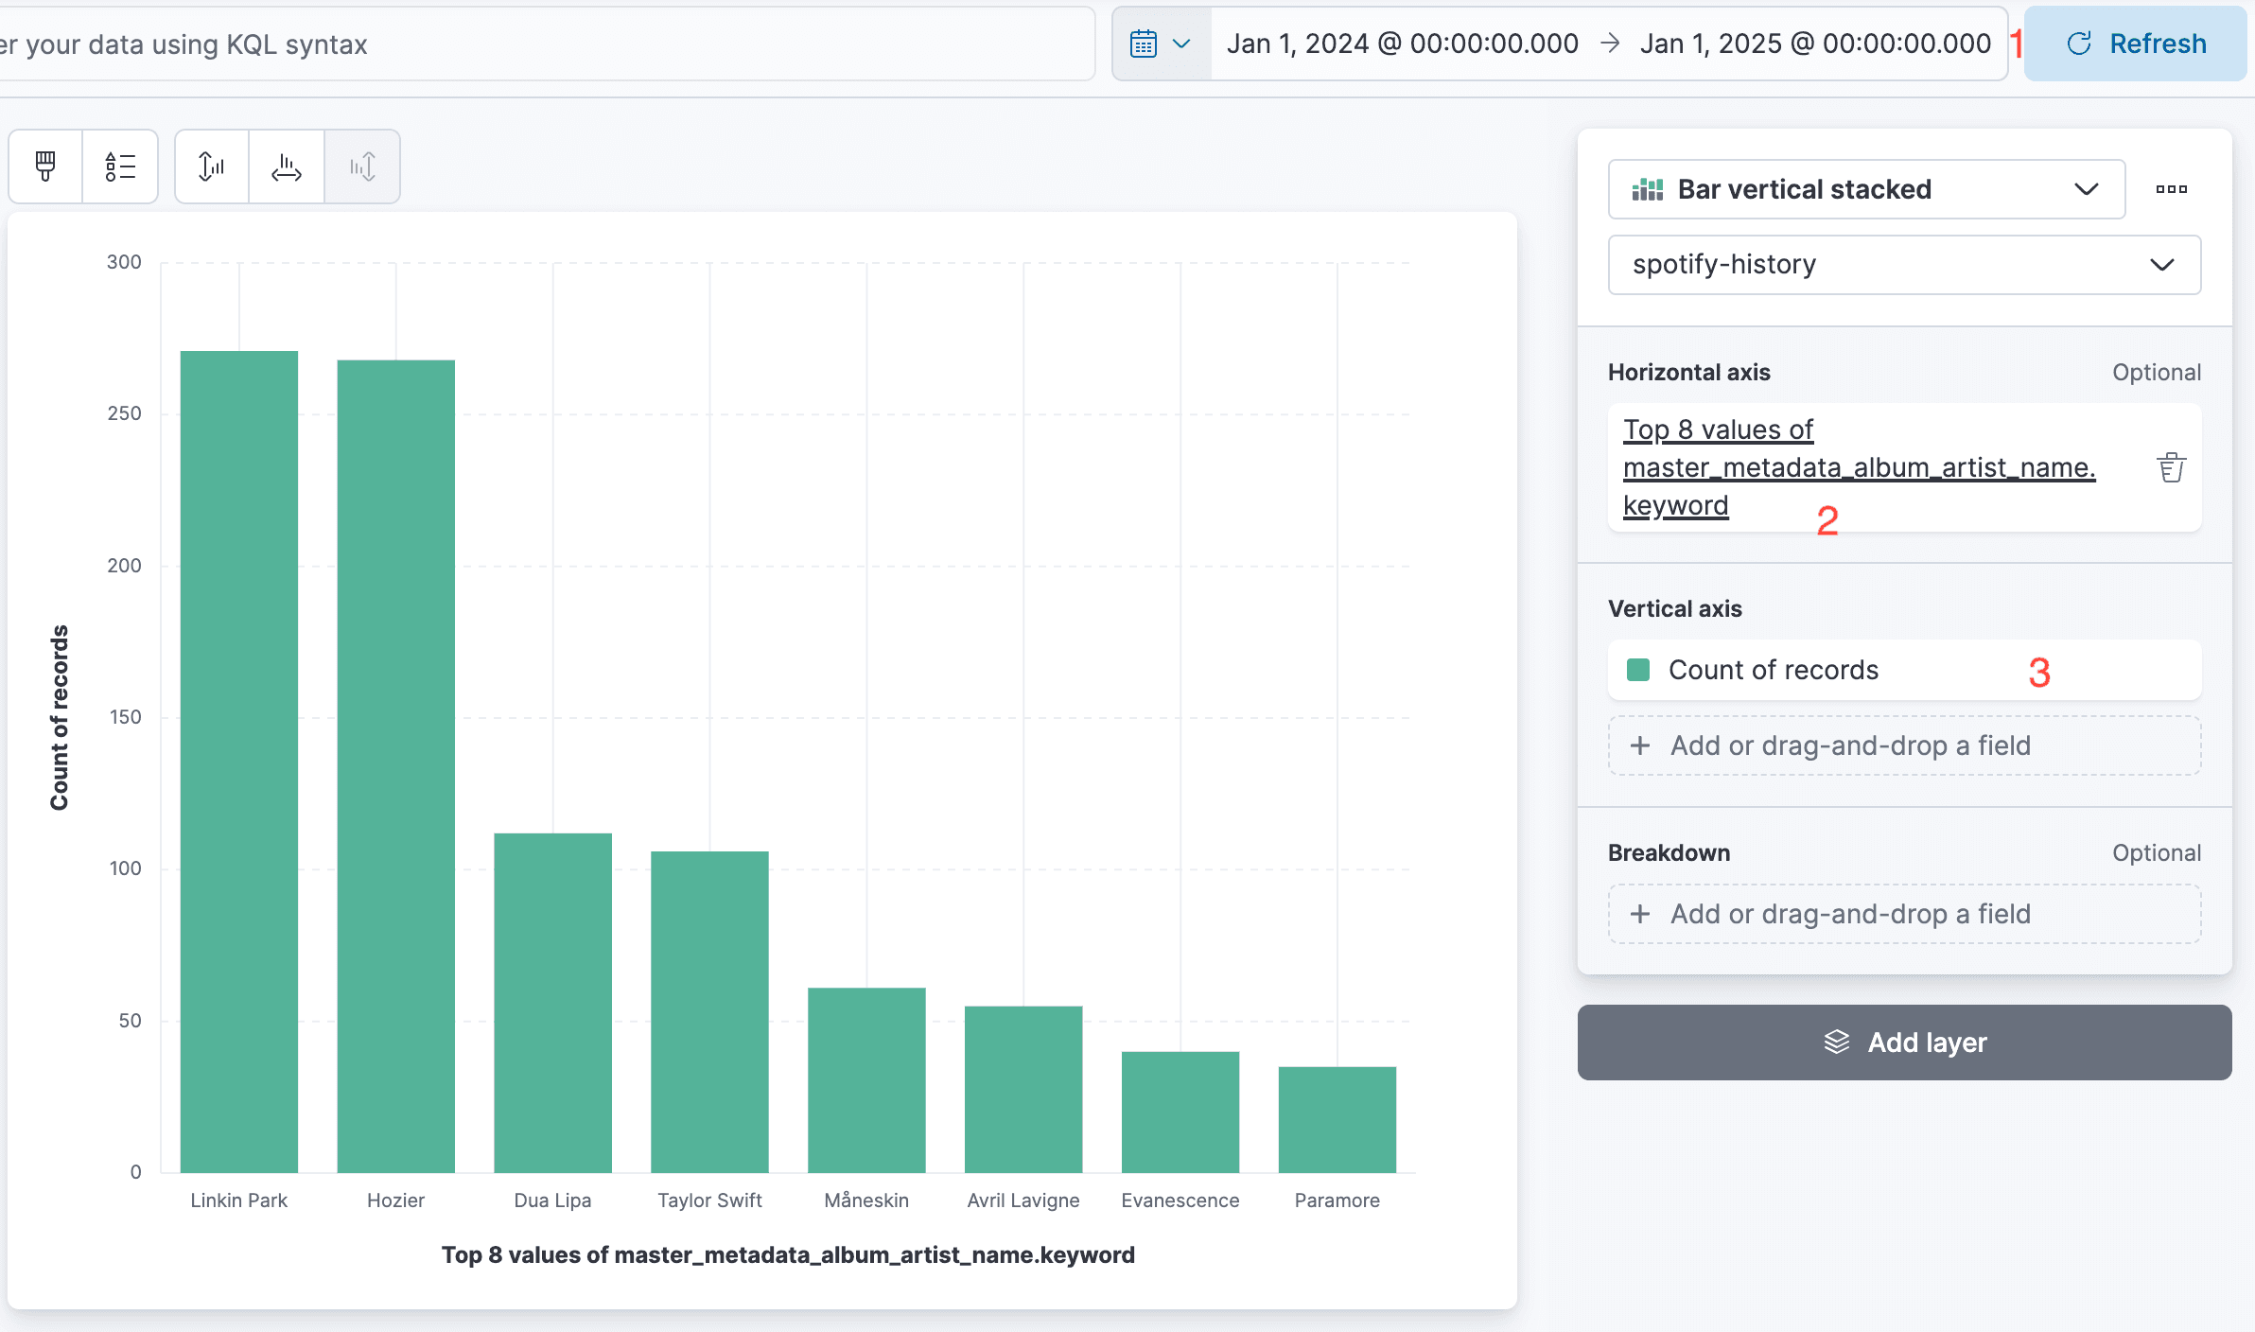Click the Count of records color swatch
Viewport: 2255px width, 1332px height.
1639,670
